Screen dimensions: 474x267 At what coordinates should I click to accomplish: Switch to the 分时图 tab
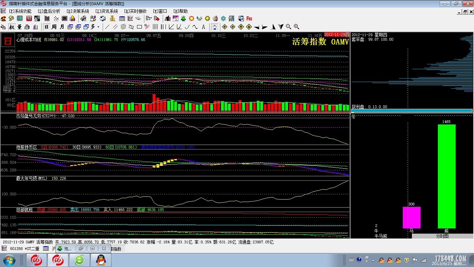pos(442,236)
